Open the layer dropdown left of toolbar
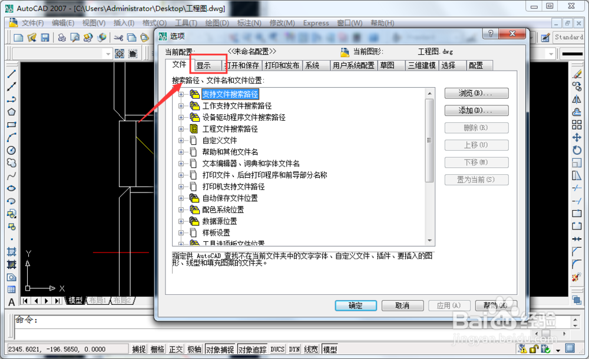The image size is (589, 359). tap(108, 54)
